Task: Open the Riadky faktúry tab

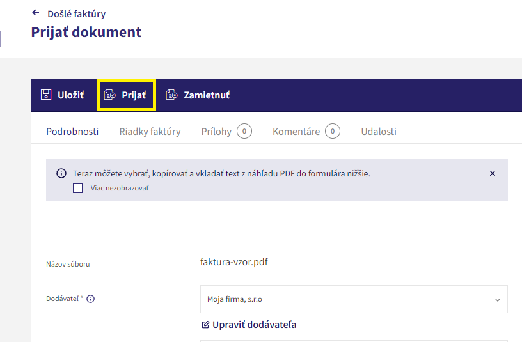Action: click(150, 132)
